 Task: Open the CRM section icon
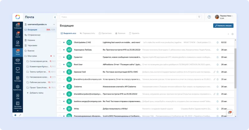[17, 96]
